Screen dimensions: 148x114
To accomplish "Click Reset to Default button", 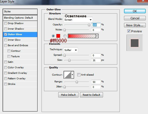I will (91, 95).
